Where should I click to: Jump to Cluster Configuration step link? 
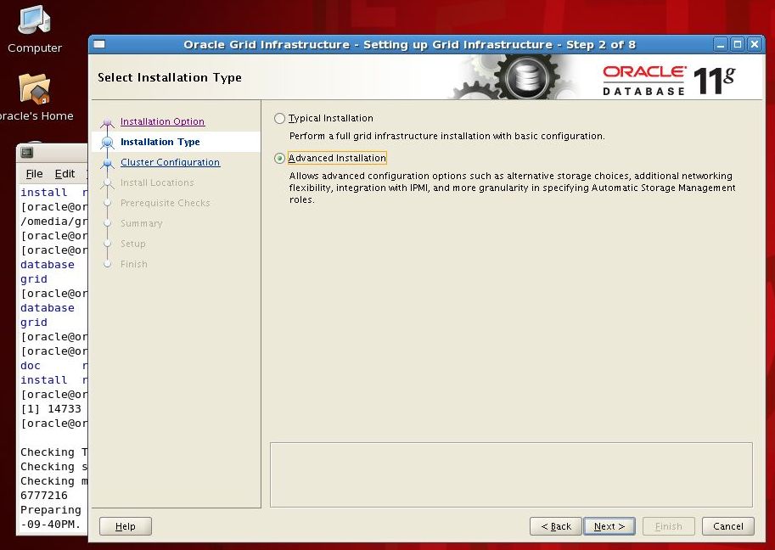pos(170,163)
